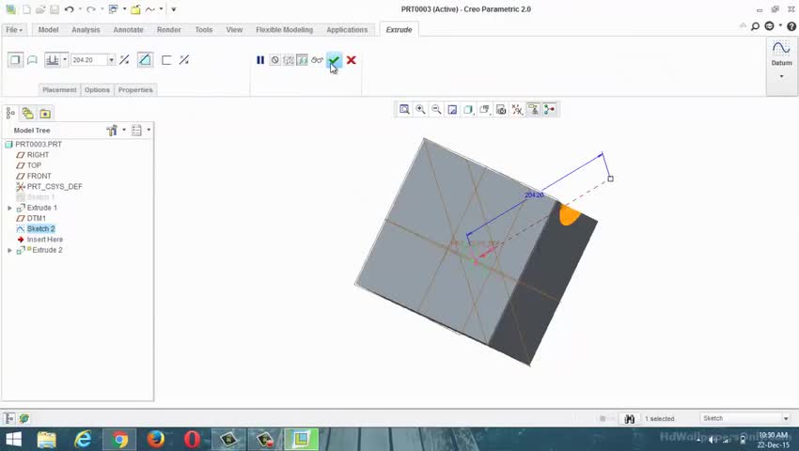Pause the Extrude tool

pyautogui.click(x=260, y=60)
